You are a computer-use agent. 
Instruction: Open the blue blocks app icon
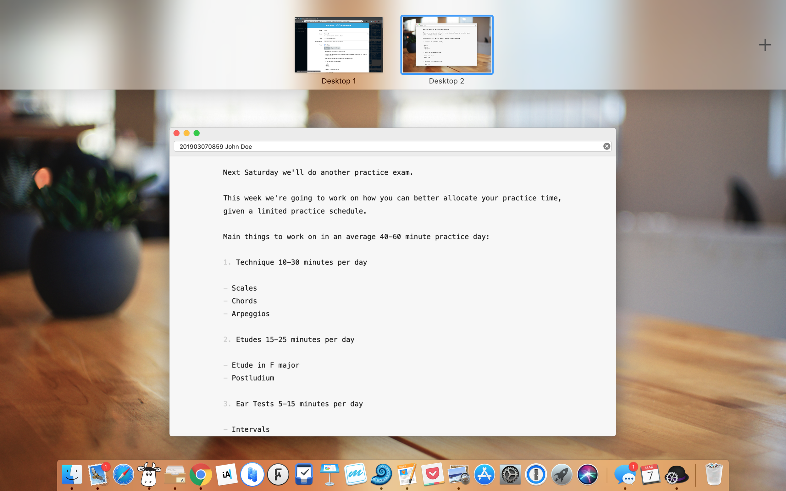[252, 474]
